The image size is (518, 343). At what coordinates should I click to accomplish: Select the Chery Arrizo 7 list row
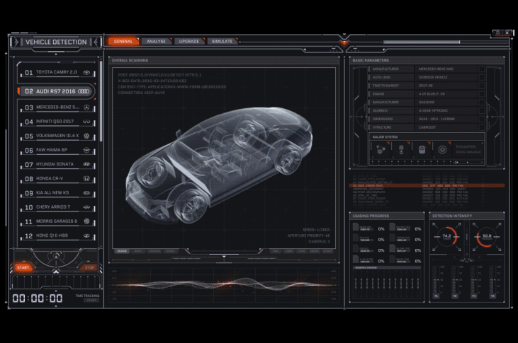(58, 207)
